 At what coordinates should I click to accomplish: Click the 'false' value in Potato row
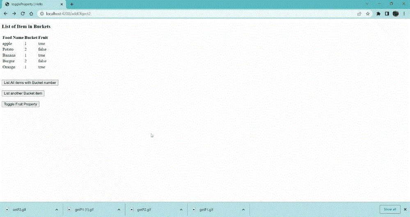pyautogui.click(x=42, y=49)
